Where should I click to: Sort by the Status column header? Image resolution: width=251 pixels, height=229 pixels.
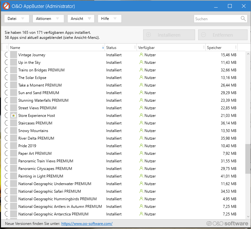point(121,47)
